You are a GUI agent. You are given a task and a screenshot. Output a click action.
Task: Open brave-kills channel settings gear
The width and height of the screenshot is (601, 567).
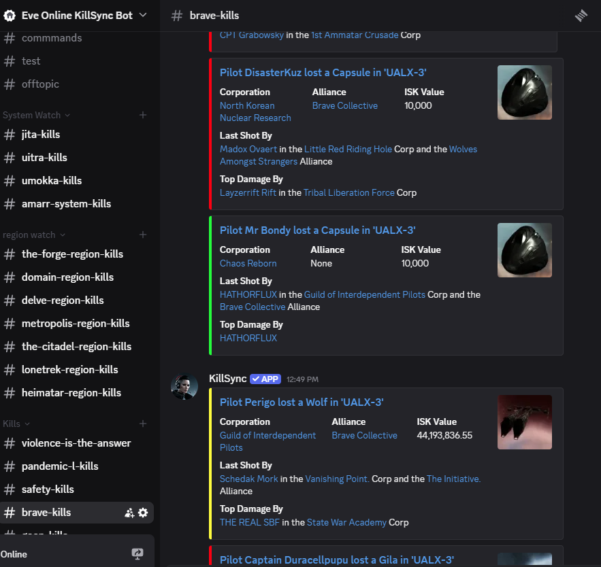pyautogui.click(x=143, y=513)
